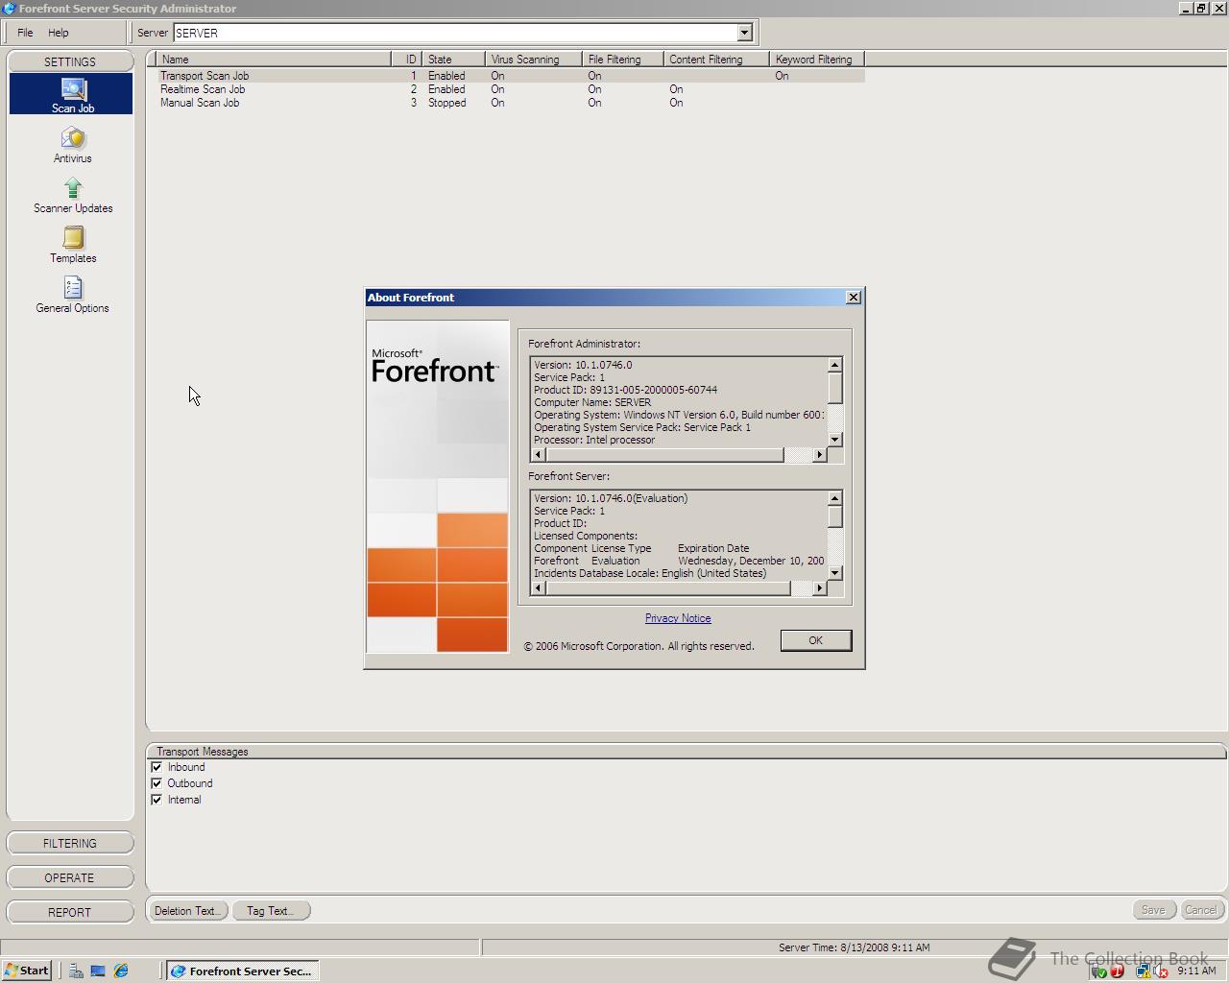
Task: Click Forefront Server scroll left arrow
Action: pos(538,588)
